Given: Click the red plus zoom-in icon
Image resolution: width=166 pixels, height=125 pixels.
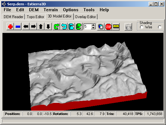Looking at the screenshot, I should pyautogui.click(x=10, y=26).
